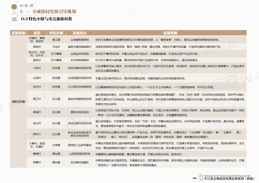
Task: Select the 发展类型 column header
Action: pyautogui.click(x=18, y=33)
